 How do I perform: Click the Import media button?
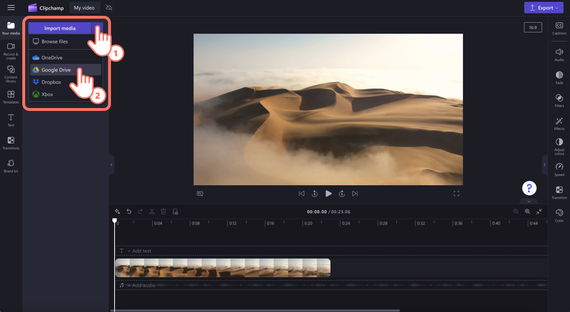[x=60, y=28]
